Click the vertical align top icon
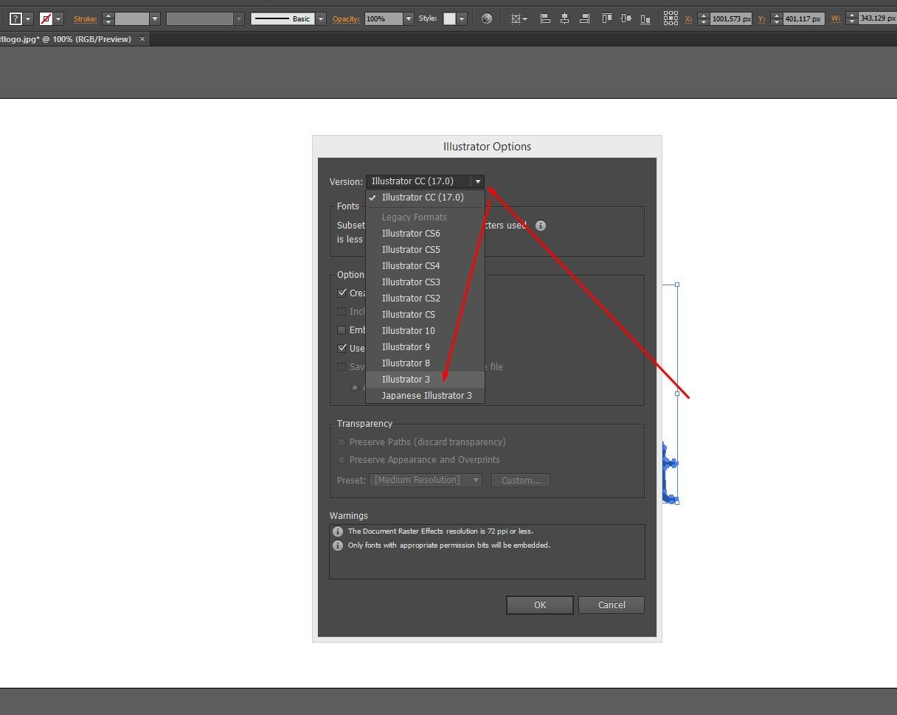 pos(607,18)
